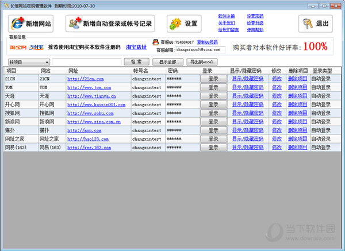
Task: Toggle 显示/隐藏密码 for the 网址之家 row
Action: [x=248, y=138]
